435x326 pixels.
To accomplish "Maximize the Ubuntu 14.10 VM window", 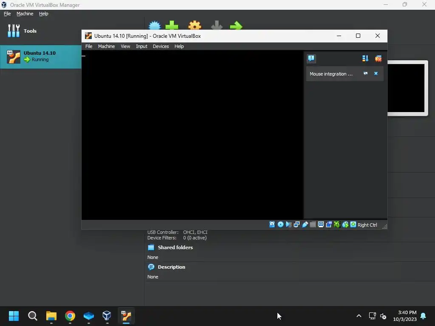I will (x=358, y=36).
